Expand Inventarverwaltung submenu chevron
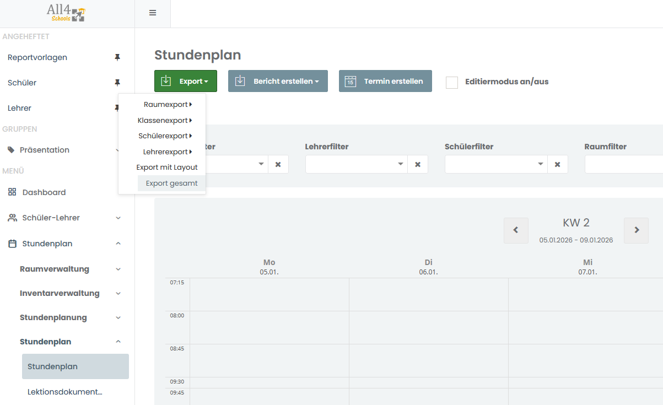The image size is (663, 405). click(x=118, y=293)
